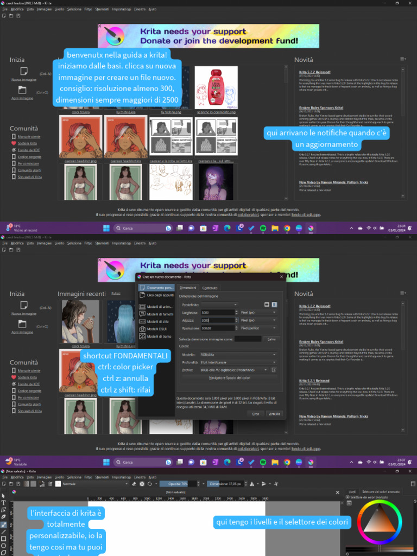
Task: Select the Ellipse tool in the toolbox
Action: pos(4,546)
